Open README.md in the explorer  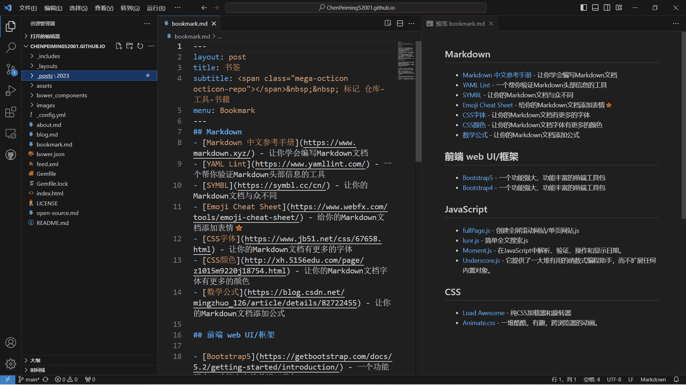pos(89,223)
